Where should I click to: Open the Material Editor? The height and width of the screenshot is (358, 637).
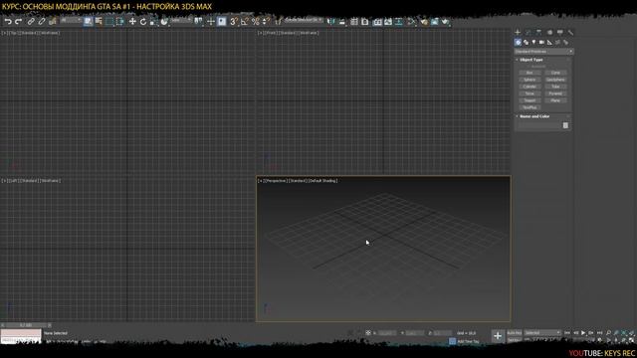pyautogui.click(x=411, y=21)
